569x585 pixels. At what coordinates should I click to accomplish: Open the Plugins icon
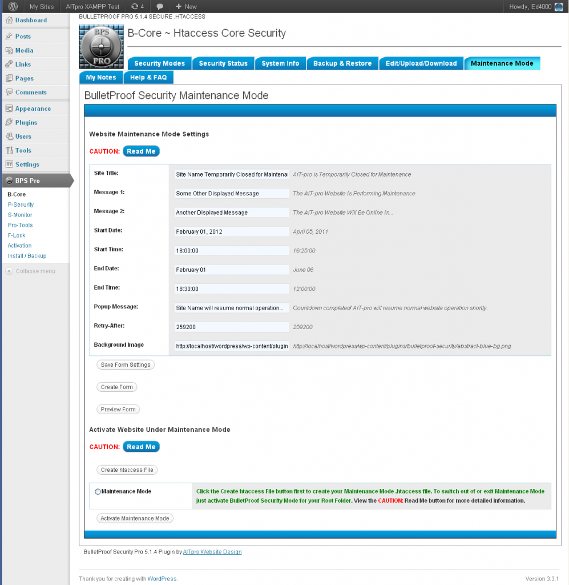pos(9,122)
